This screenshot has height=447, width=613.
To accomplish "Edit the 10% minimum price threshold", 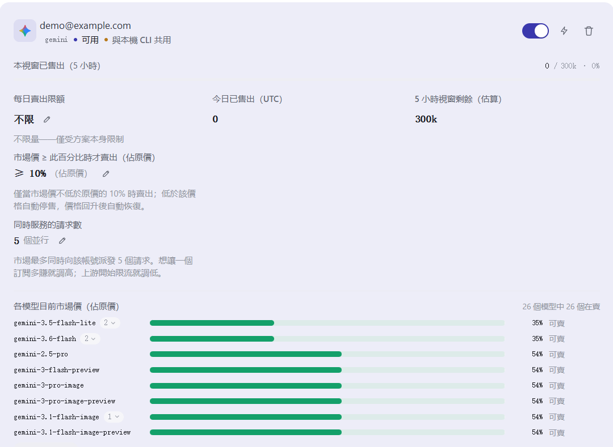I will pos(106,173).
